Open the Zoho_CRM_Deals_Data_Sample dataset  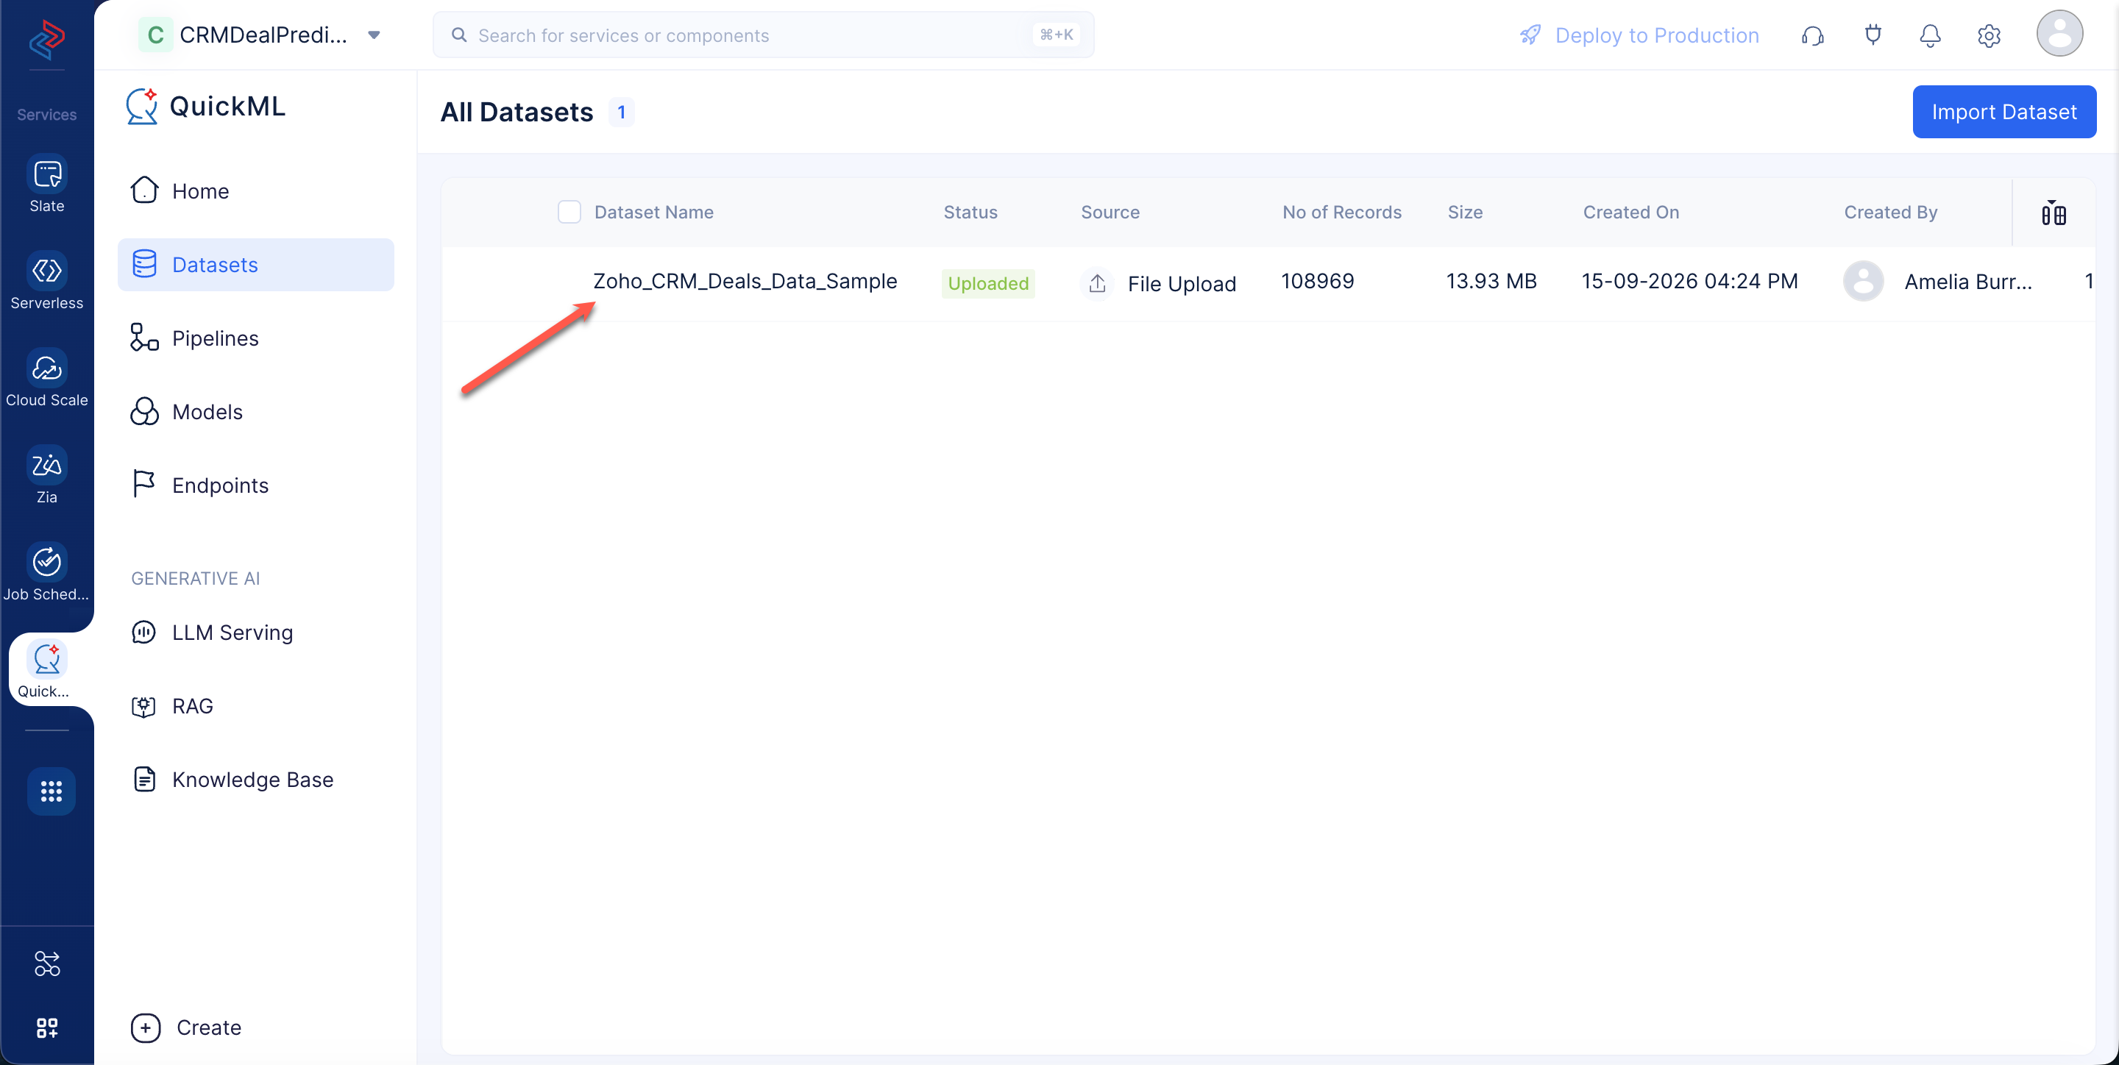[x=745, y=281]
